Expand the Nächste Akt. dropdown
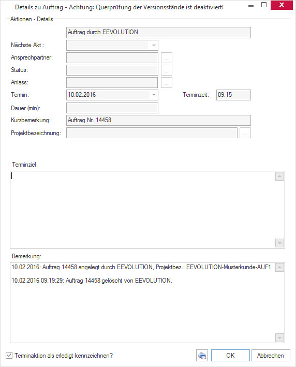Screen dimensions: 296x367 pos(154,46)
